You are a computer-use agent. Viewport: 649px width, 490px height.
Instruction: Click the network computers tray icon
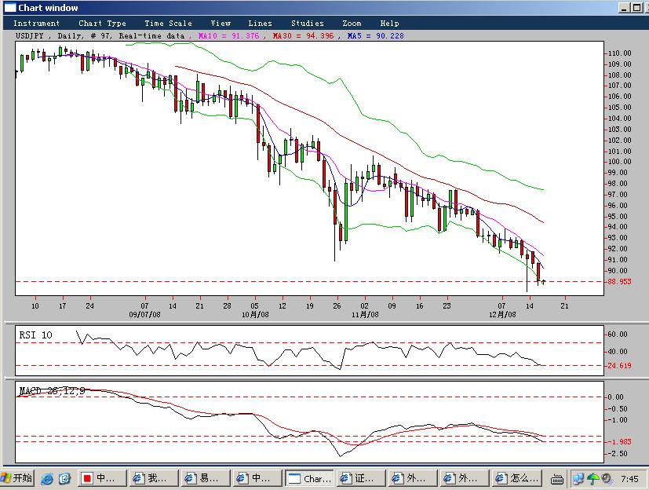578,478
